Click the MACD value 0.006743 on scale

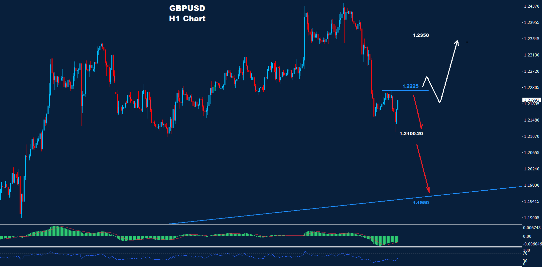[532, 228]
